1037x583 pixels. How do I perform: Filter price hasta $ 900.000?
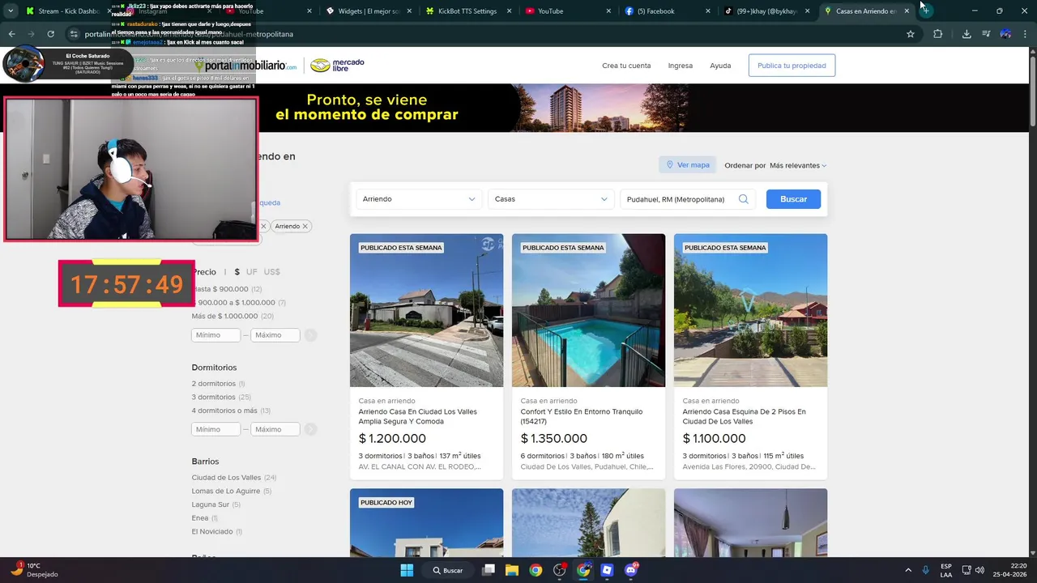click(x=220, y=289)
